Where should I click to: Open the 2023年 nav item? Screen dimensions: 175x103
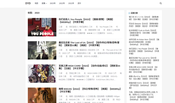(53, 3)
